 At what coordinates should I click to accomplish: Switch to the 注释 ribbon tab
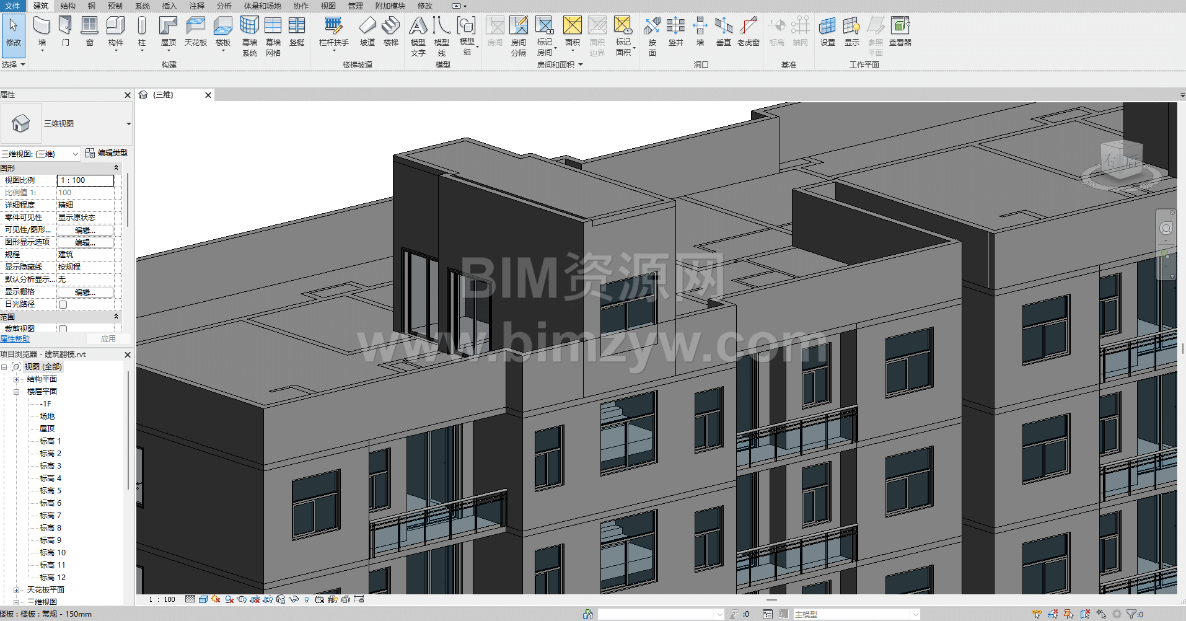pyautogui.click(x=196, y=6)
